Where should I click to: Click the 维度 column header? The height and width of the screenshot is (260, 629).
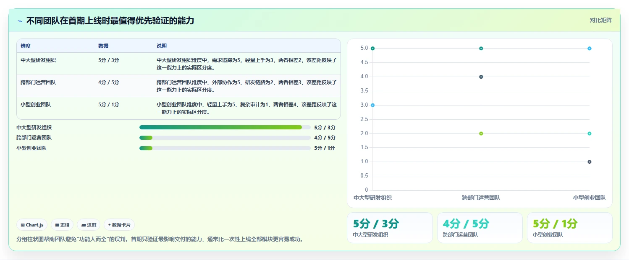26,46
